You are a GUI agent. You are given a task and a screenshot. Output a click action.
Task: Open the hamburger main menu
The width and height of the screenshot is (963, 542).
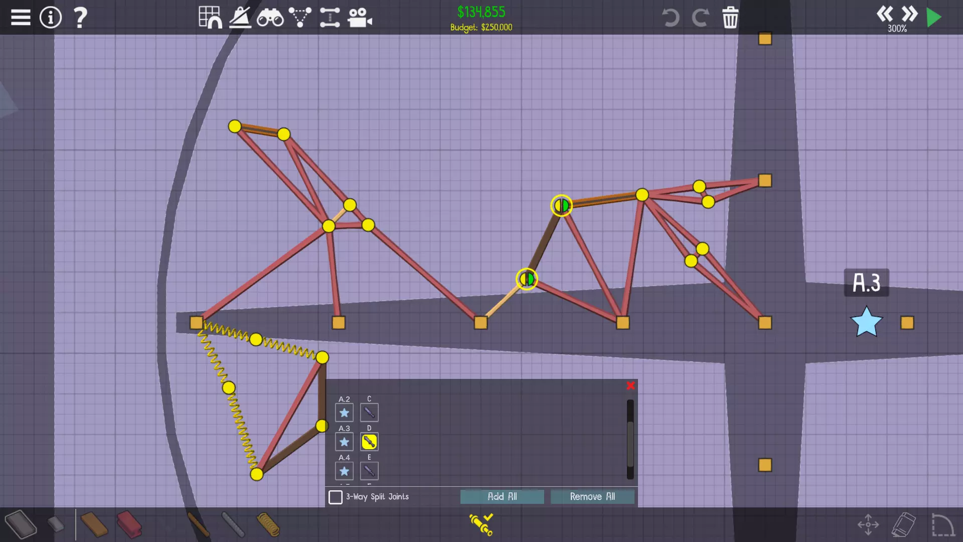[x=21, y=18]
